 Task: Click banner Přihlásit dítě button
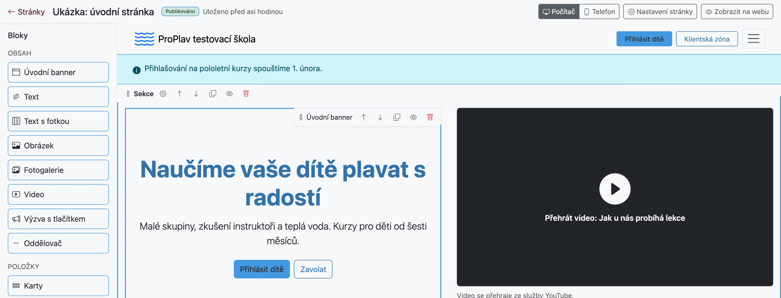[x=262, y=269]
